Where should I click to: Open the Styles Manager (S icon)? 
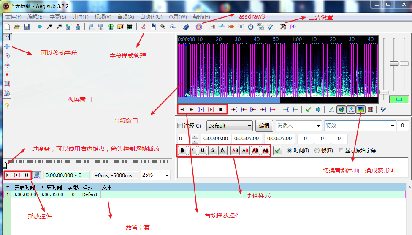(x=144, y=27)
